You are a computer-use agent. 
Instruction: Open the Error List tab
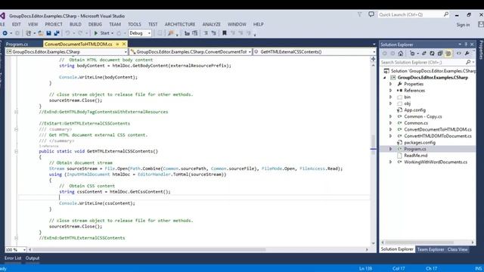tap(13, 258)
